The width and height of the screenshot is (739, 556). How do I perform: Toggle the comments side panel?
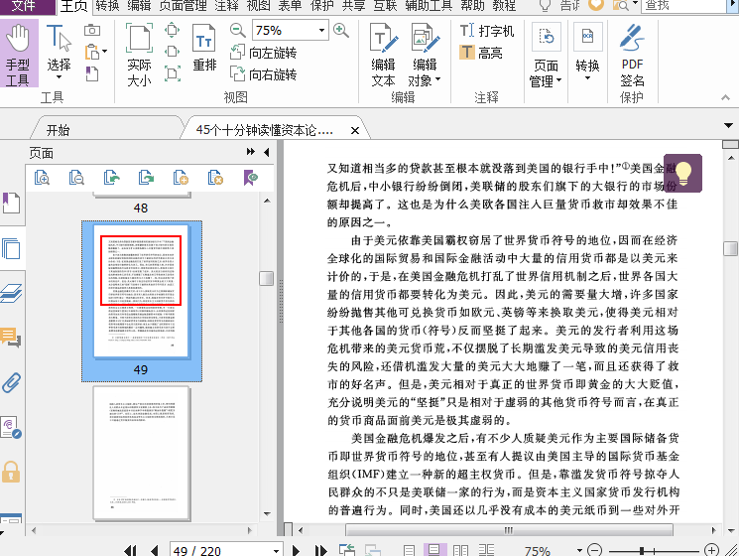click(x=11, y=339)
